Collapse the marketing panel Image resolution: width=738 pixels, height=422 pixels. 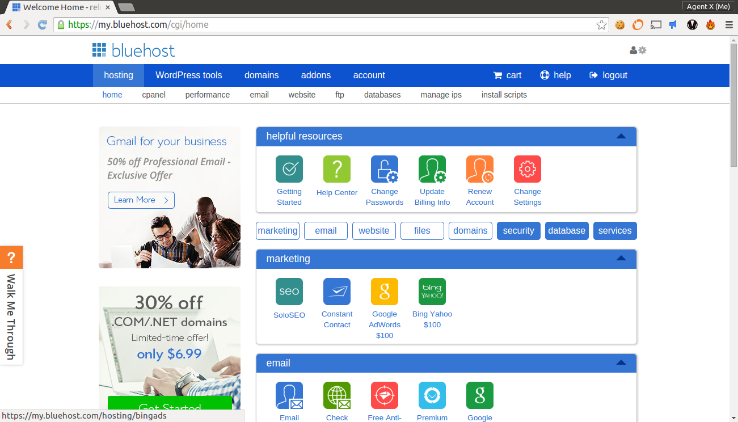[621, 259]
